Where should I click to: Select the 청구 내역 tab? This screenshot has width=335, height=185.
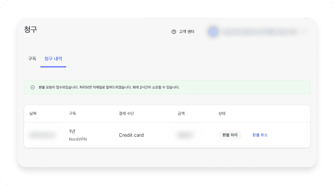coord(53,59)
